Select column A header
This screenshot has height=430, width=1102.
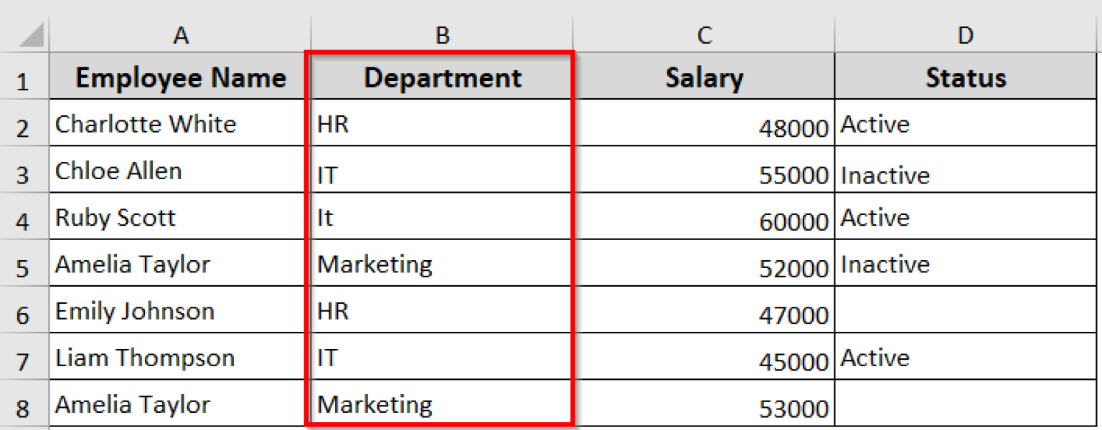pyautogui.click(x=181, y=34)
